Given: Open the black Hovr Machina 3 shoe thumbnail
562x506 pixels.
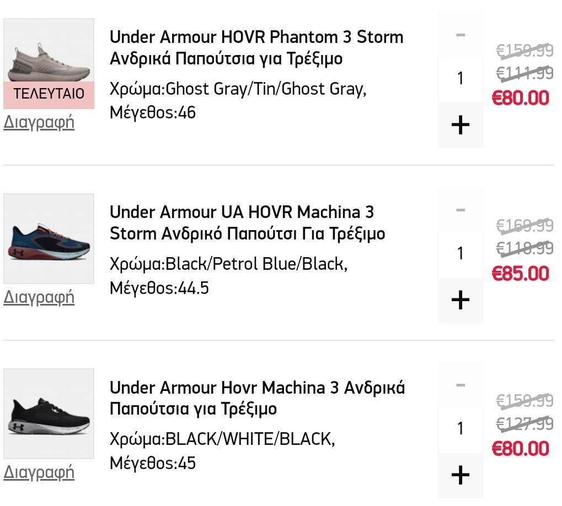Looking at the screenshot, I should pos(49,413).
